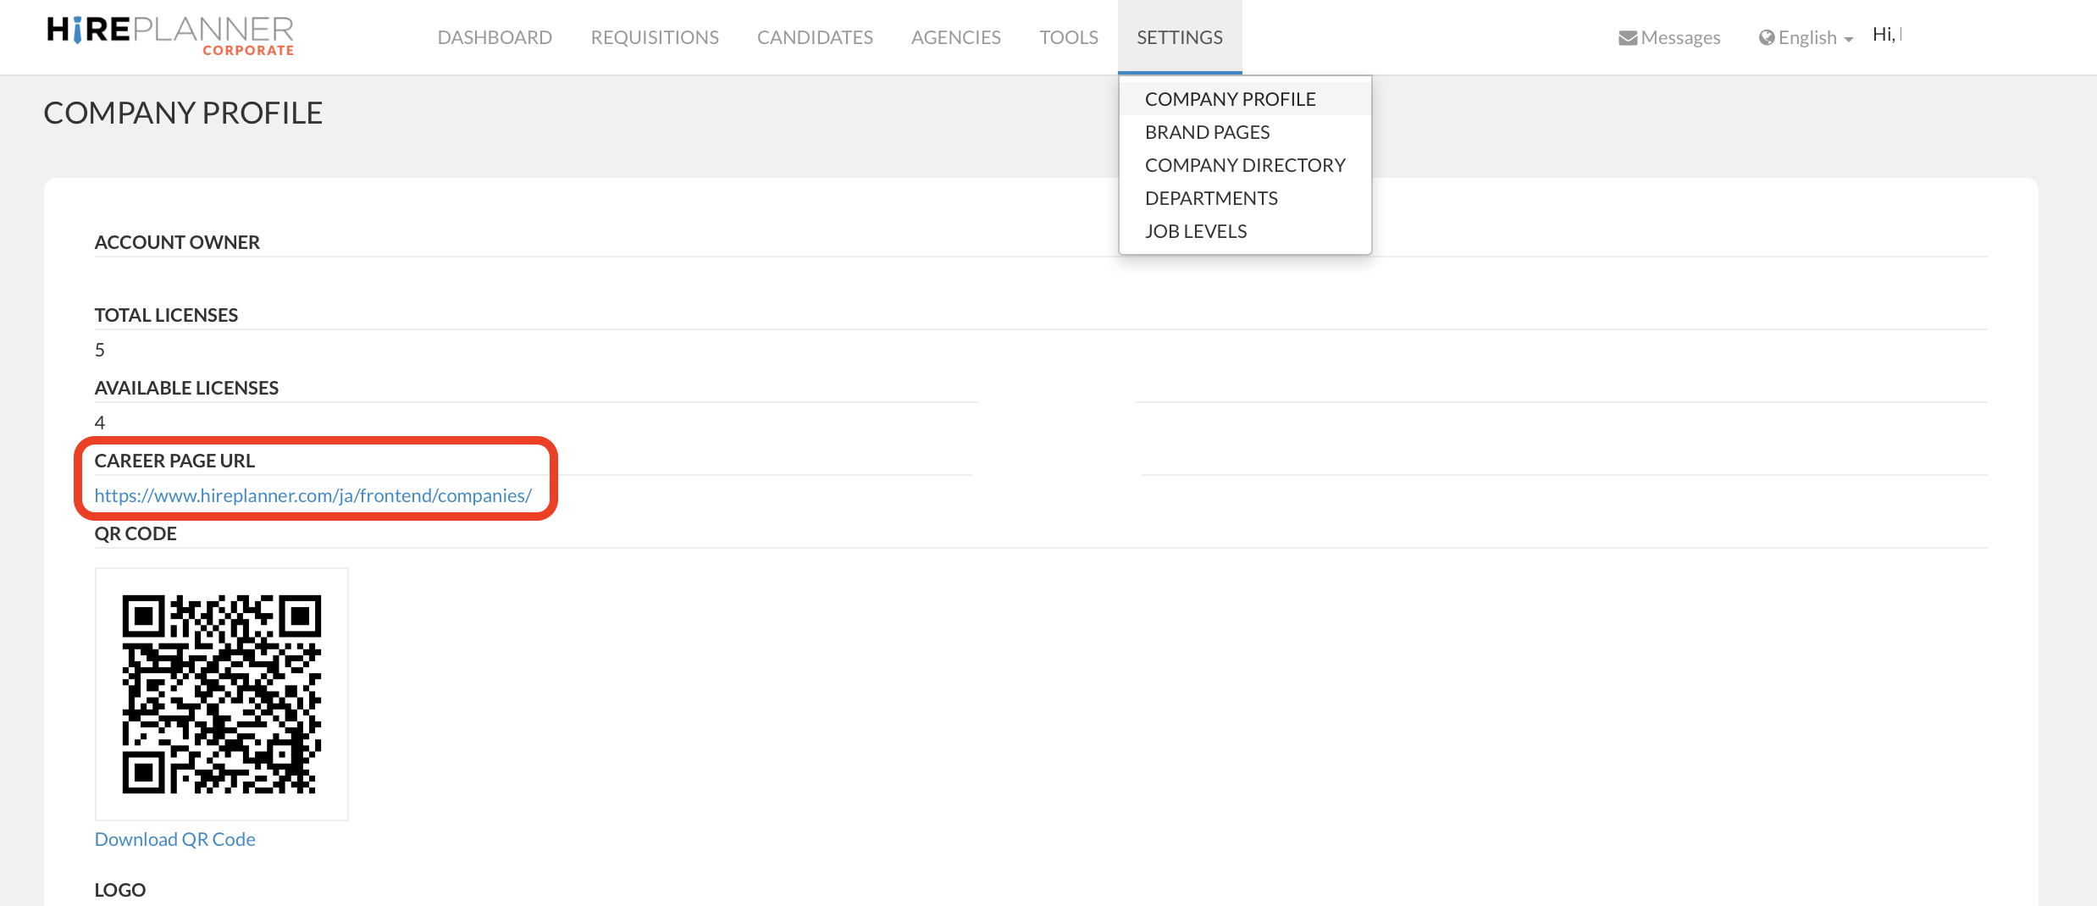Choose Company Directory in the dropdown

[1245, 164]
